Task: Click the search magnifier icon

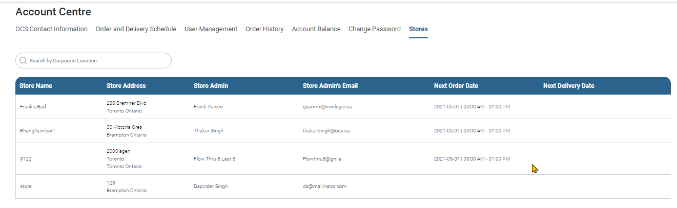Action: click(x=23, y=60)
